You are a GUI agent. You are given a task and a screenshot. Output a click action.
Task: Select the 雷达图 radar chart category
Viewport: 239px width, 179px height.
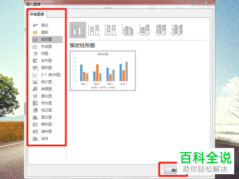pyautogui.click(x=47, y=96)
